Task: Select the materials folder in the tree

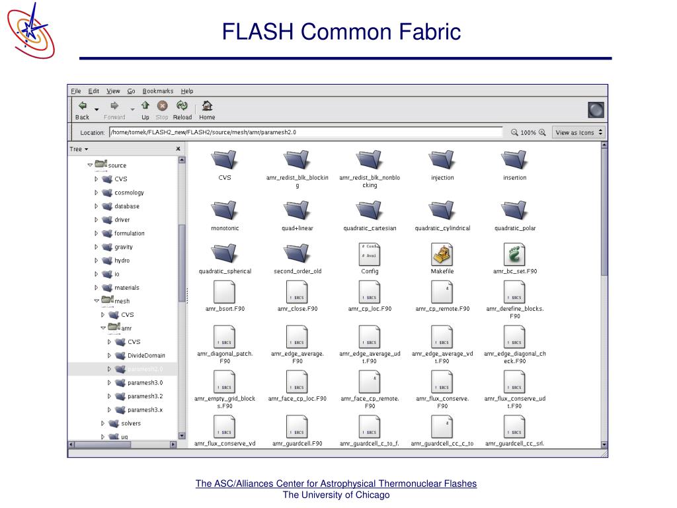Action: (x=120, y=288)
